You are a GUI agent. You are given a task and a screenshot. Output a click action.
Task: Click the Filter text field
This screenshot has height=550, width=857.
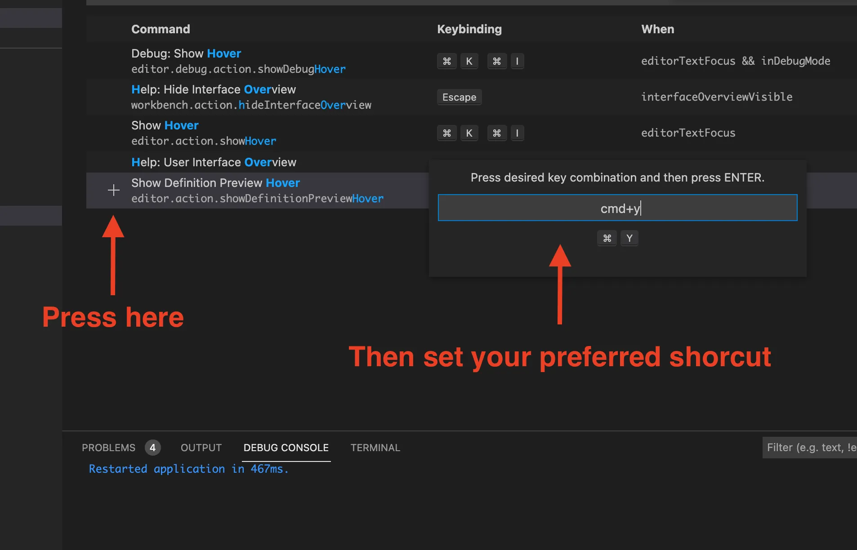[x=809, y=447]
